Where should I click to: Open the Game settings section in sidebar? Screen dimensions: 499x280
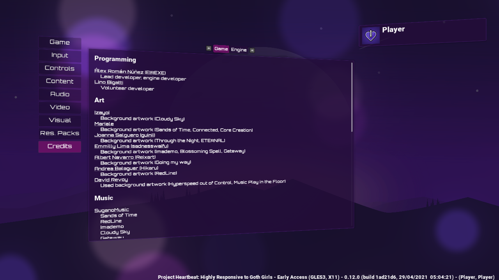(x=60, y=42)
